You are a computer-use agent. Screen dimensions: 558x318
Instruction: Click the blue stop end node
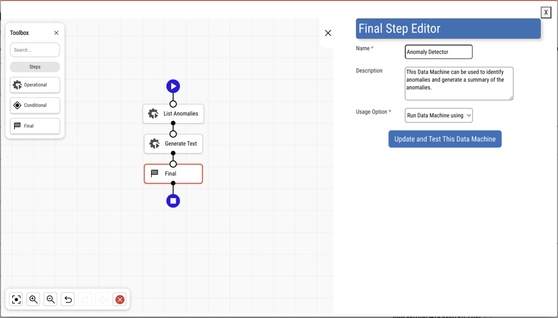click(x=173, y=201)
